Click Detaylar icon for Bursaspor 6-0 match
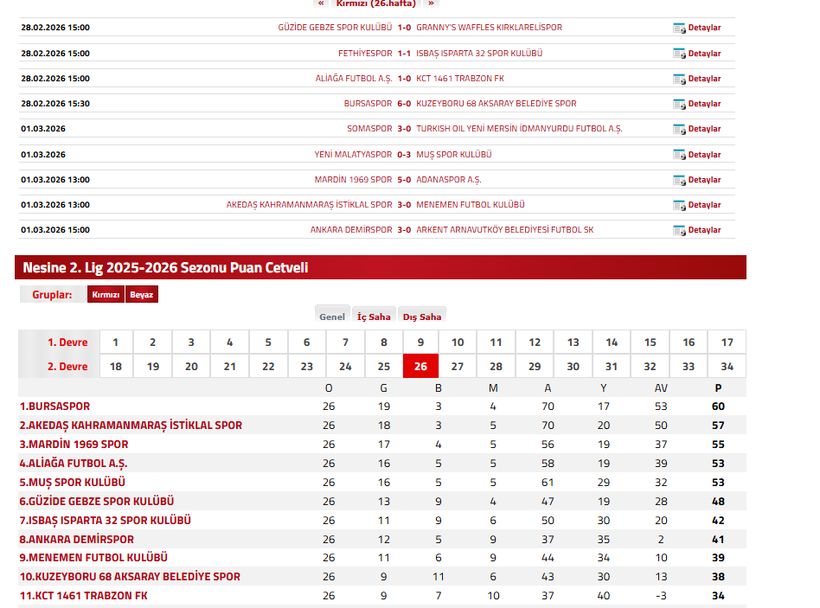The width and height of the screenshot is (820, 608). (x=679, y=104)
